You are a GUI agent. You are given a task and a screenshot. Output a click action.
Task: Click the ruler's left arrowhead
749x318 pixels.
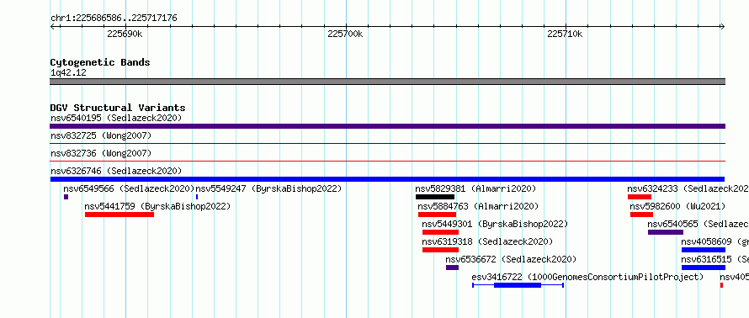[x=52, y=27]
